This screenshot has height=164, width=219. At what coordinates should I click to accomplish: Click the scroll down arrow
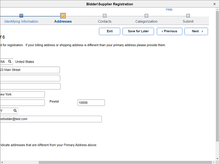coord(217,159)
